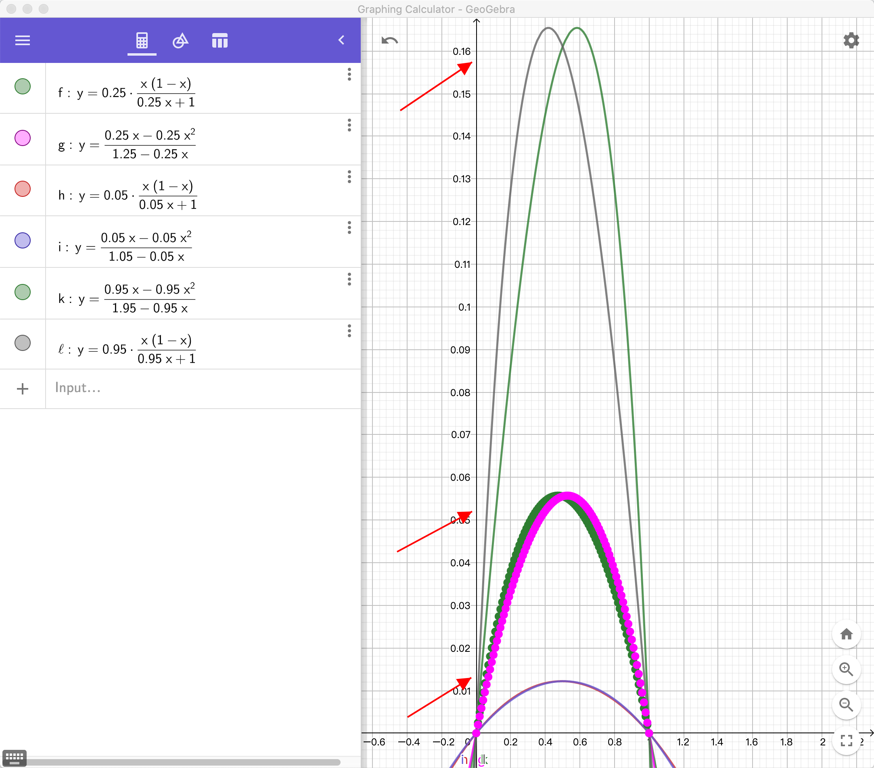Click the macOS minimize window button
The image size is (874, 768).
tap(27, 8)
